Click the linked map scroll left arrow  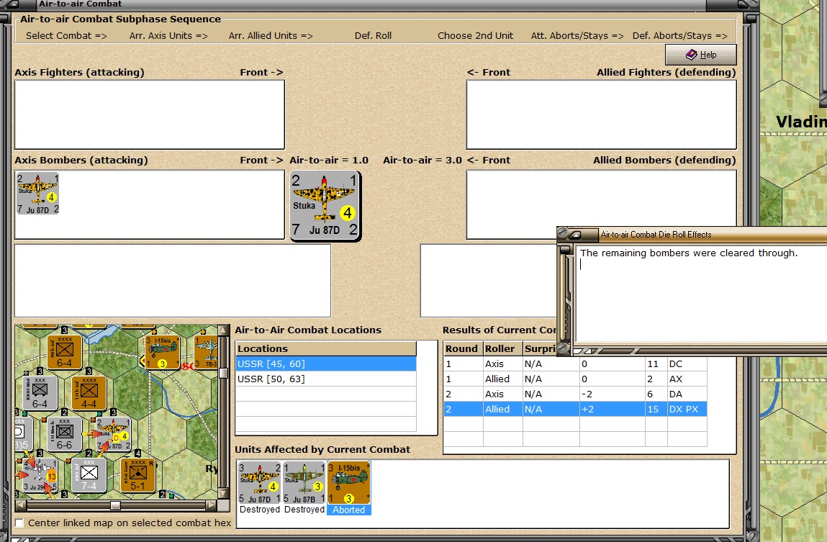[x=21, y=505]
